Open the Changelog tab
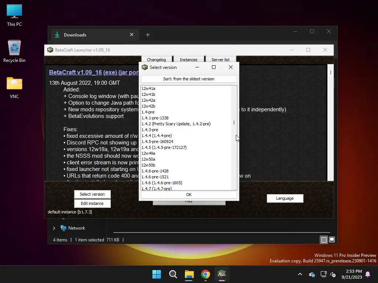Image resolution: width=378 pixels, height=283 pixels. coord(157,59)
